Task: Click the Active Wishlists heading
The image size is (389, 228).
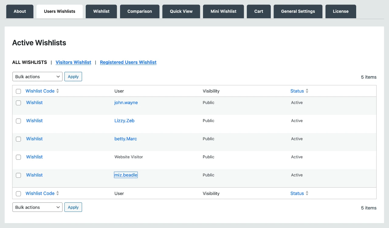Action: [x=39, y=43]
